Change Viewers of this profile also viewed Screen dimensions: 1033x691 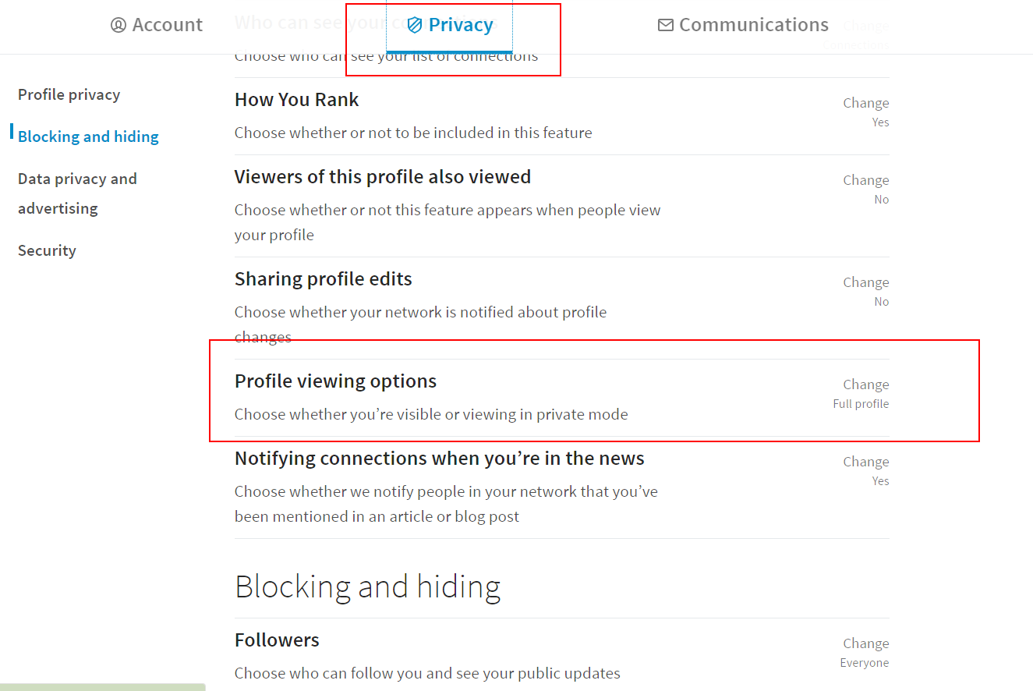click(865, 180)
